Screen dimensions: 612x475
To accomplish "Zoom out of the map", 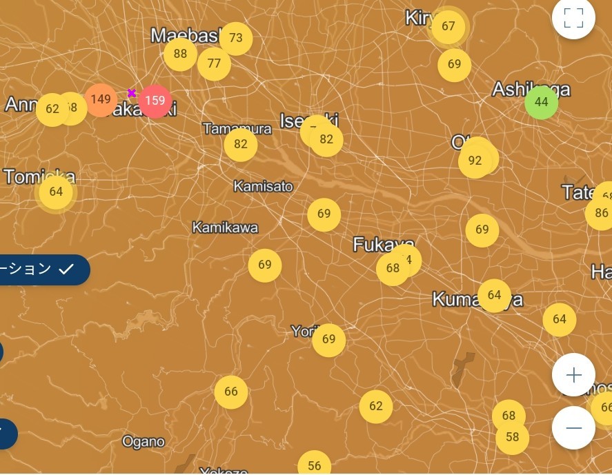I will pos(573,428).
